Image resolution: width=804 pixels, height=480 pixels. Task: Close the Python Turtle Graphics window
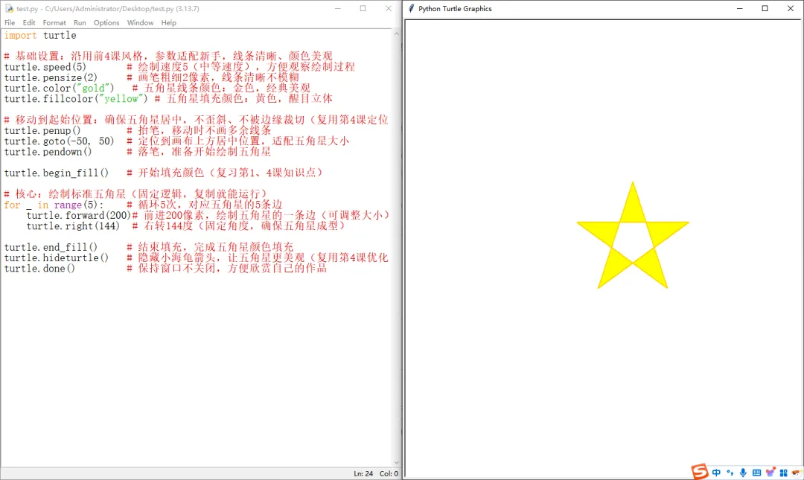point(790,8)
